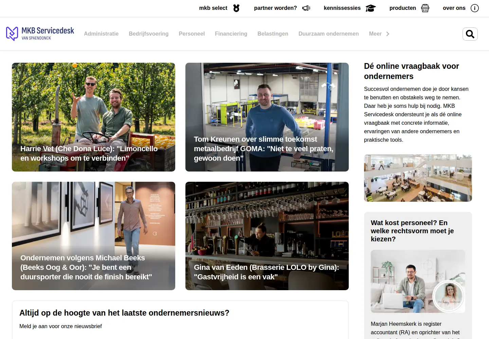This screenshot has height=339, width=489.
Task: Click the megaphone icon beside partner worden
Action: [306, 8]
